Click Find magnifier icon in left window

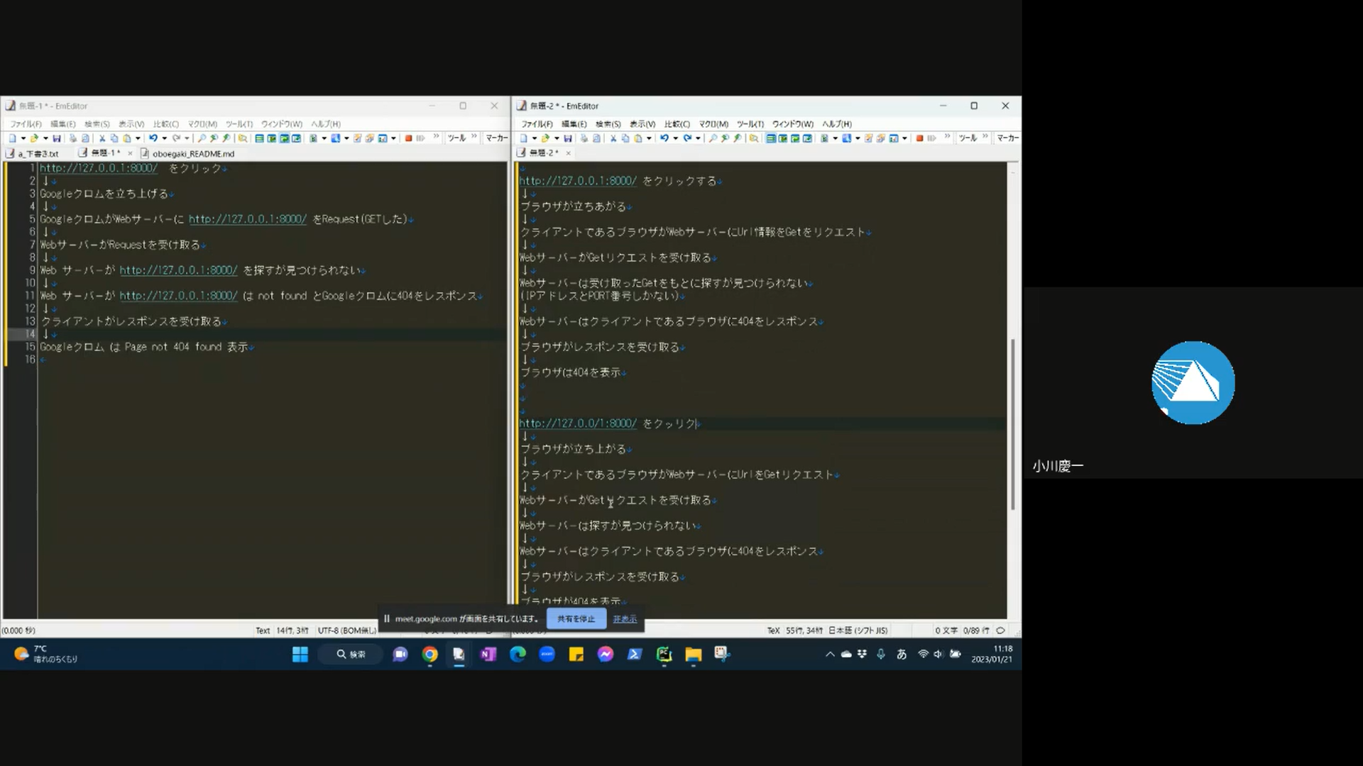pyautogui.click(x=202, y=138)
